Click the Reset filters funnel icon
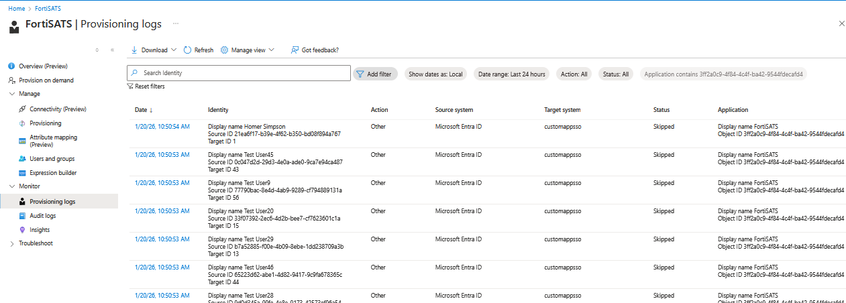Viewport: 846px width, 303px height. click(x=130, y=86)
